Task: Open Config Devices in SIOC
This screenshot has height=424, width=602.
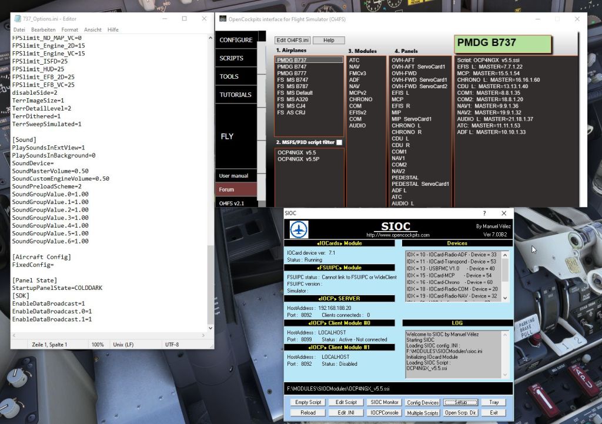Action: coord(422,402)
